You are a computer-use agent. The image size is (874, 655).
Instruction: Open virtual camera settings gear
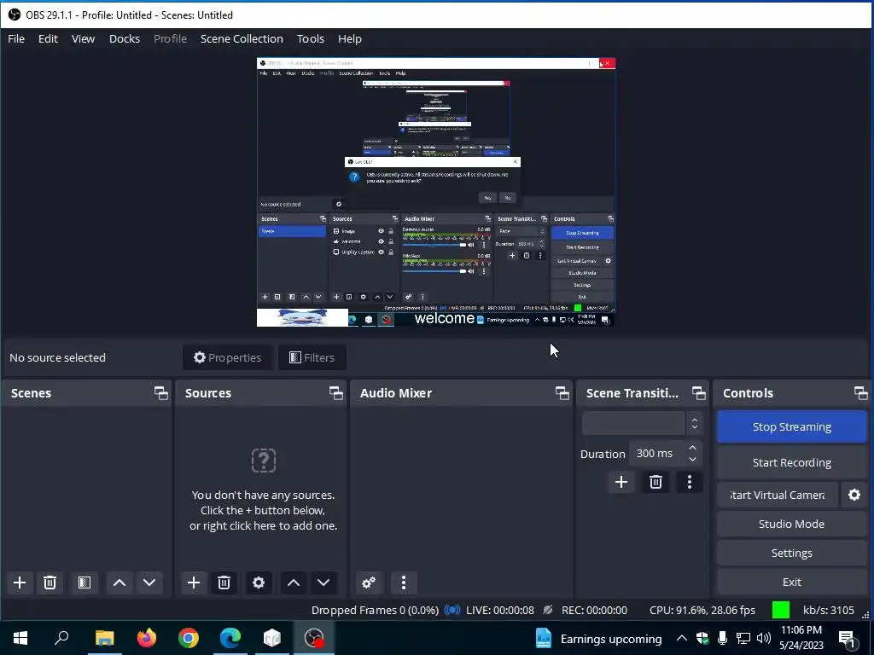pyautogui.click(x=854, y=495)
